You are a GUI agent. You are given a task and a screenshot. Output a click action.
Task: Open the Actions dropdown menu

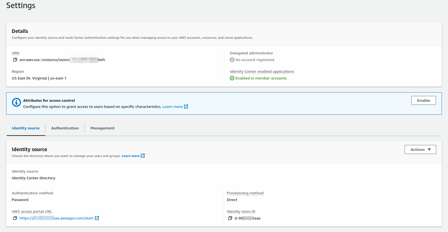click(x=420, y=150)
